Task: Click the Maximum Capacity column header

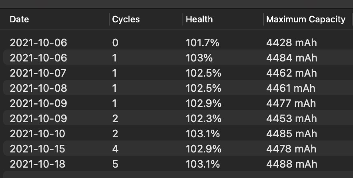Action: click(x=306, y=20)
